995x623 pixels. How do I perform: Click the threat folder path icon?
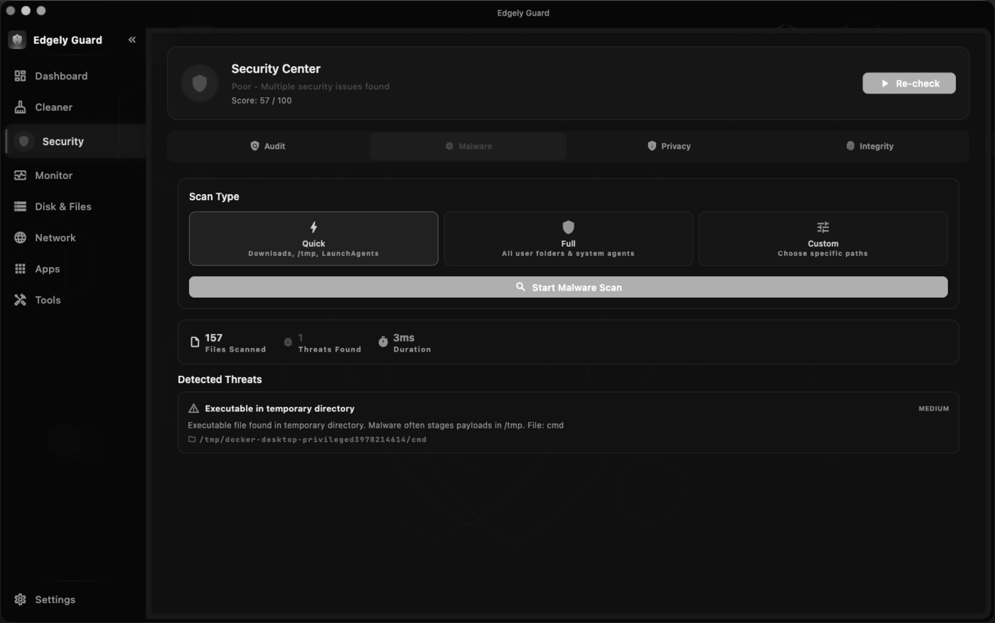tap(192, 439)
